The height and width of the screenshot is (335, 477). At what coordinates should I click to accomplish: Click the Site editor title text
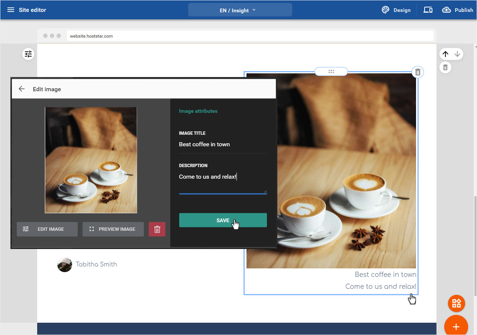point(32,10)
